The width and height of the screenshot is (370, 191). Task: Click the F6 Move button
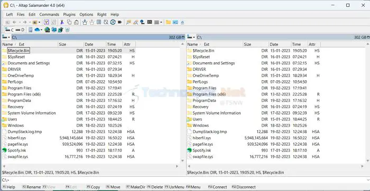click(113, 187)
